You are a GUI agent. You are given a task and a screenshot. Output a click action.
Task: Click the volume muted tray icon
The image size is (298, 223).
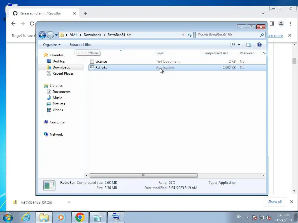point(269,217)
